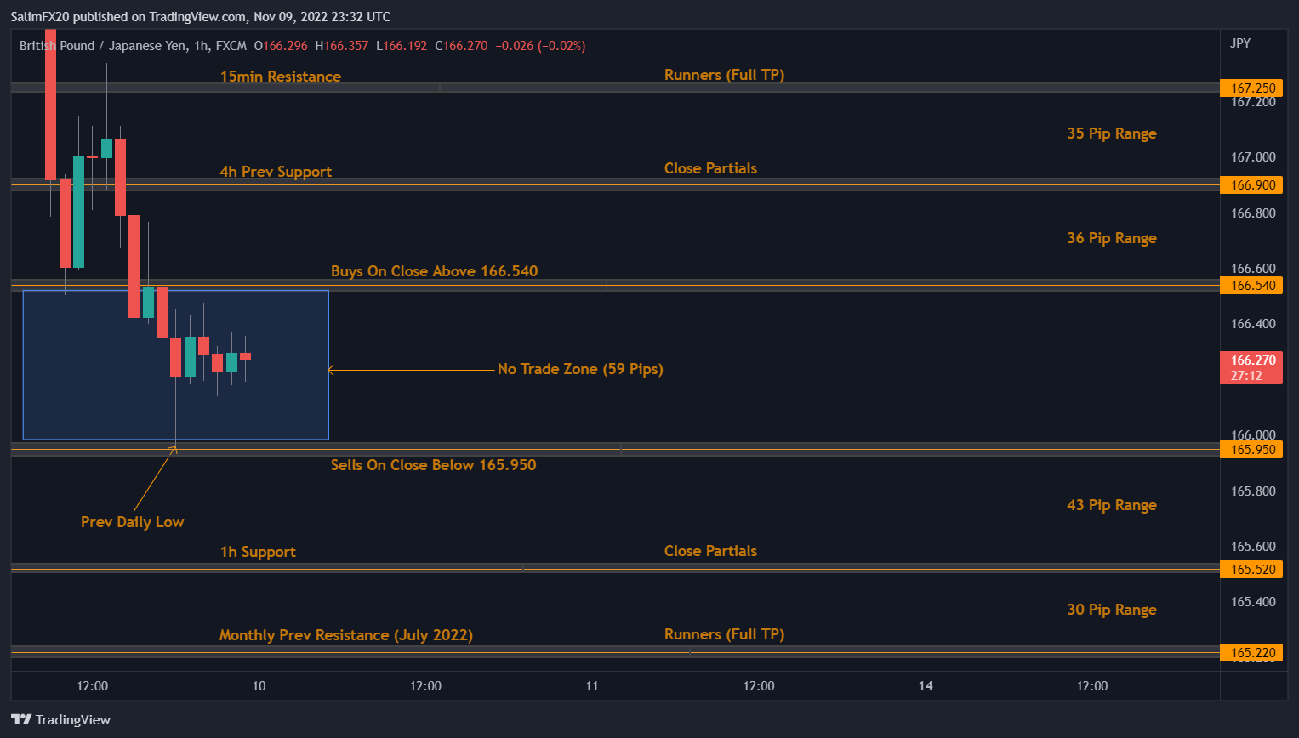Select the 166.900 price axis tag
Screen dimensions: 1299x738
pyautogui.click(x=1252, y=185)
